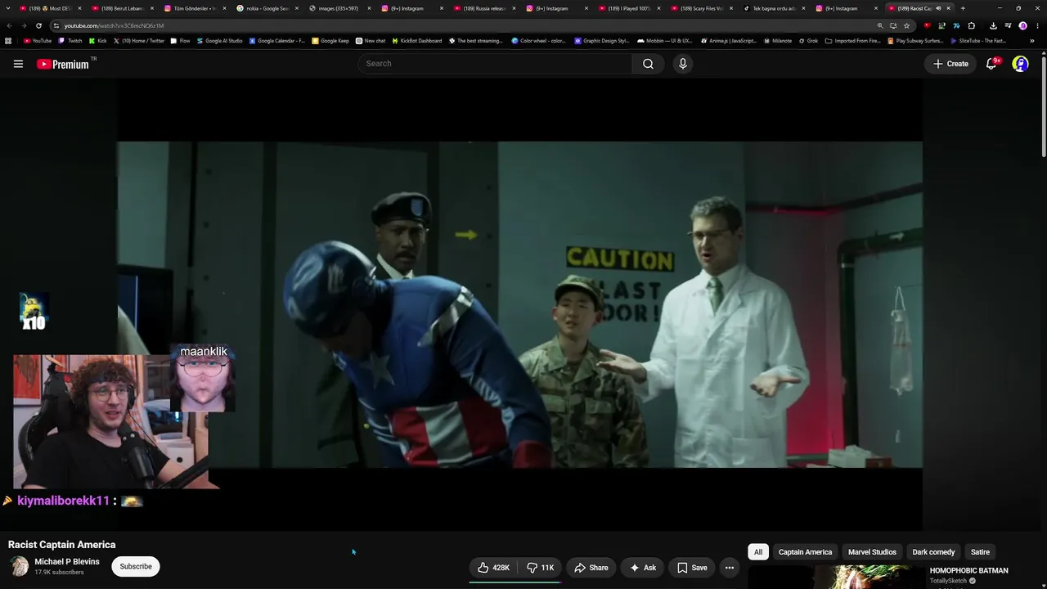This screenshot has height=589, width=1047.
Task: Reload the page in browser toolbar
Action: tap(38, 25)
